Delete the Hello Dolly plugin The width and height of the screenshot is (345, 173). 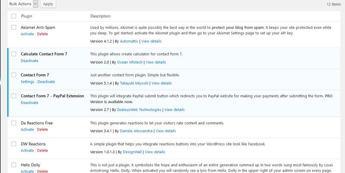pos(42,171)
